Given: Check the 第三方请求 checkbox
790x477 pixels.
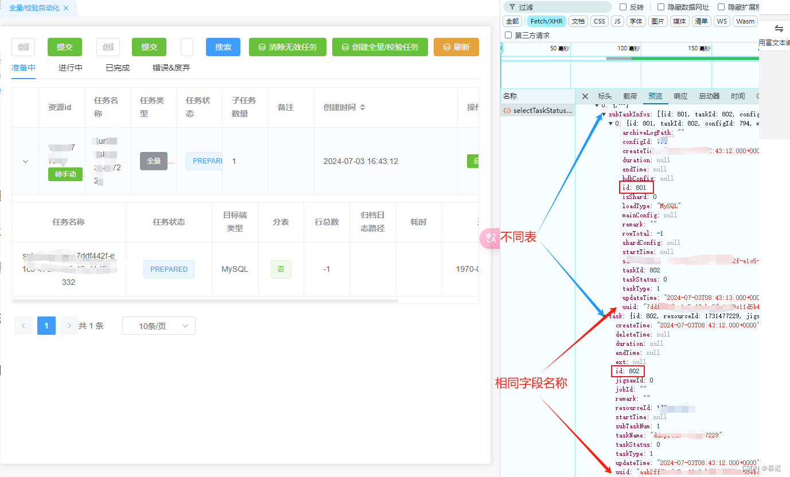Looking at the screenshot, I should [x=508, y=36].
